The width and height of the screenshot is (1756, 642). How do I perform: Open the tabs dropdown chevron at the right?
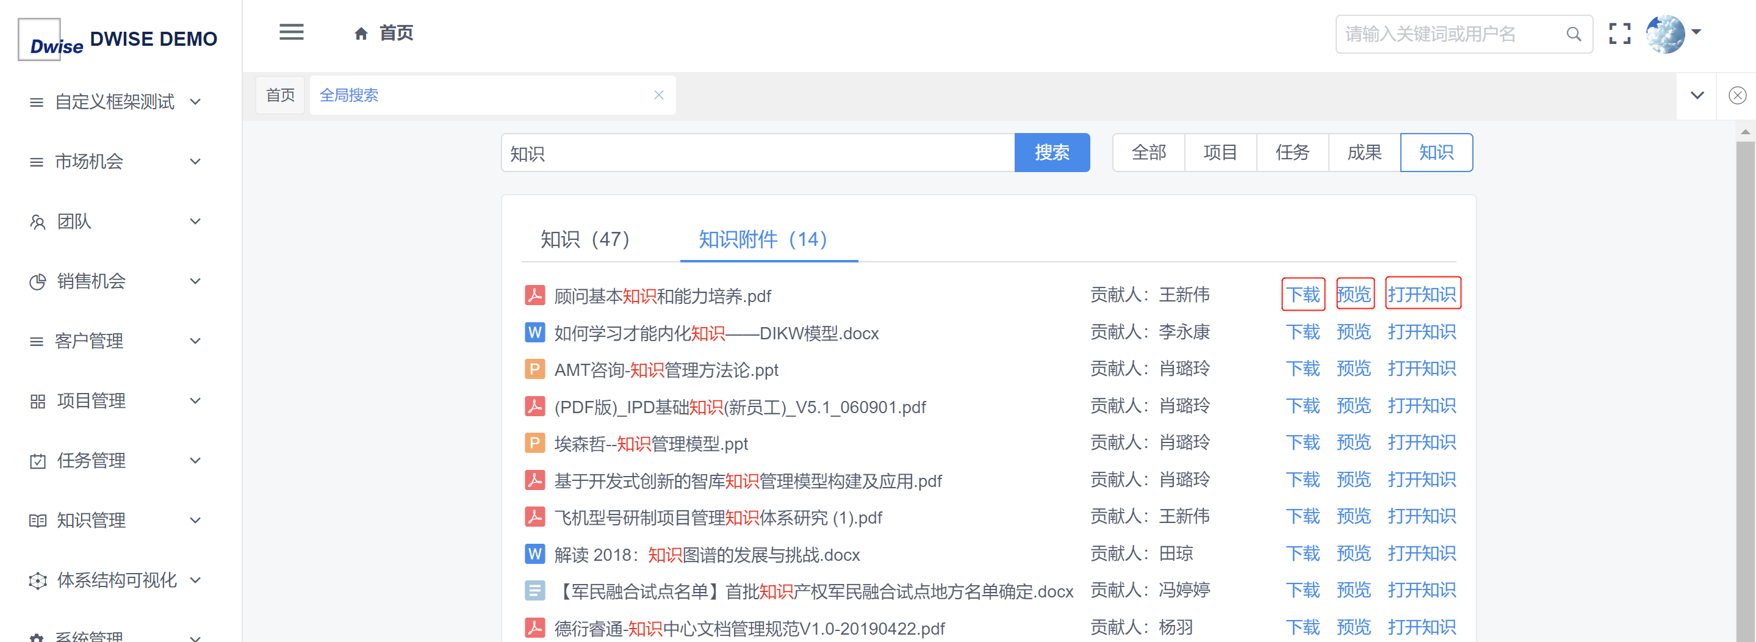coord(1697,95)
